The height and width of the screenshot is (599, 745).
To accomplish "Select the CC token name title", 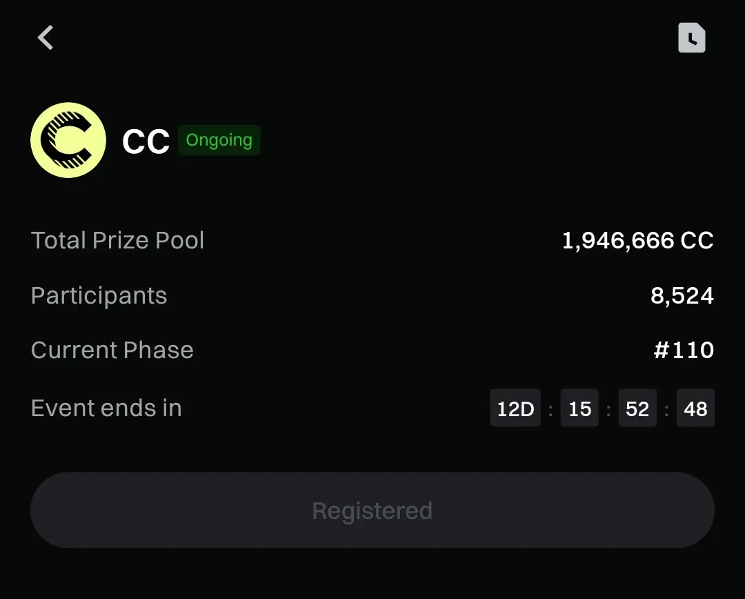I will click(146, 141).
